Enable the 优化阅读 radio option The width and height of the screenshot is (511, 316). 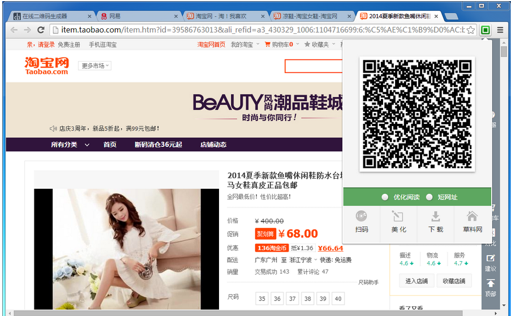385,197
